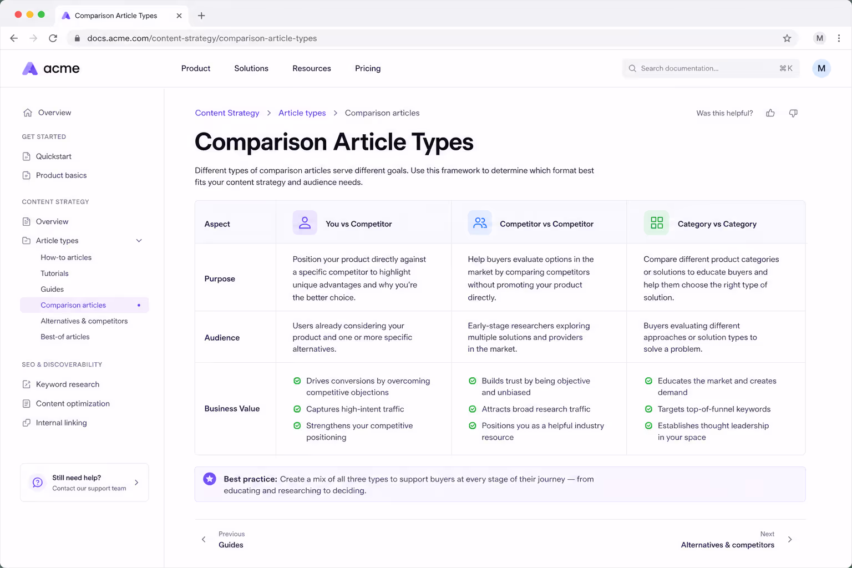Go back in browser history
The height and width of the screenshot is (568, 852).
(x=14, y=38)
